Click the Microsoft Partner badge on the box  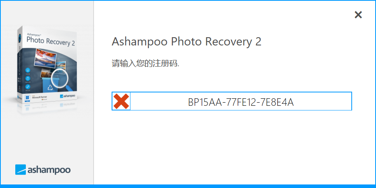click(x=40, y=98)
